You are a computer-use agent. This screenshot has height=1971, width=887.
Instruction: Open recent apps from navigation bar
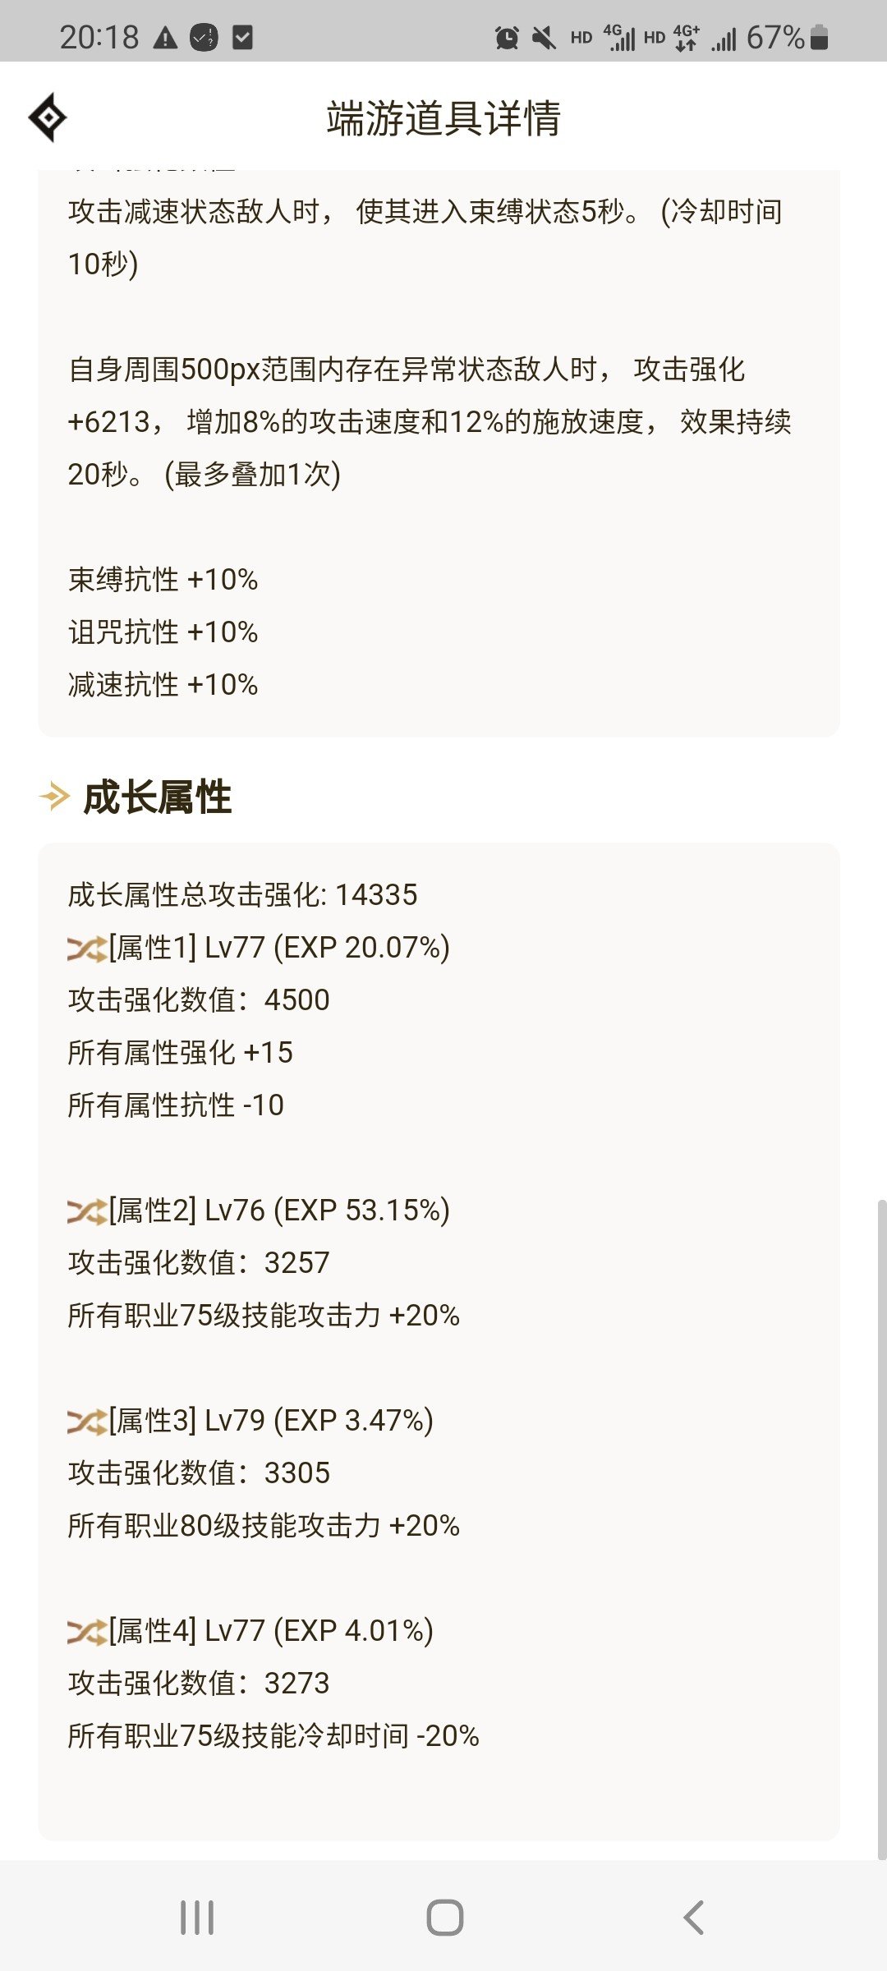tap(197, 1918)
